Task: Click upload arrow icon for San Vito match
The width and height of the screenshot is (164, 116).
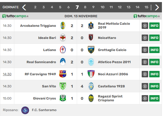Action: coord(145,86)
